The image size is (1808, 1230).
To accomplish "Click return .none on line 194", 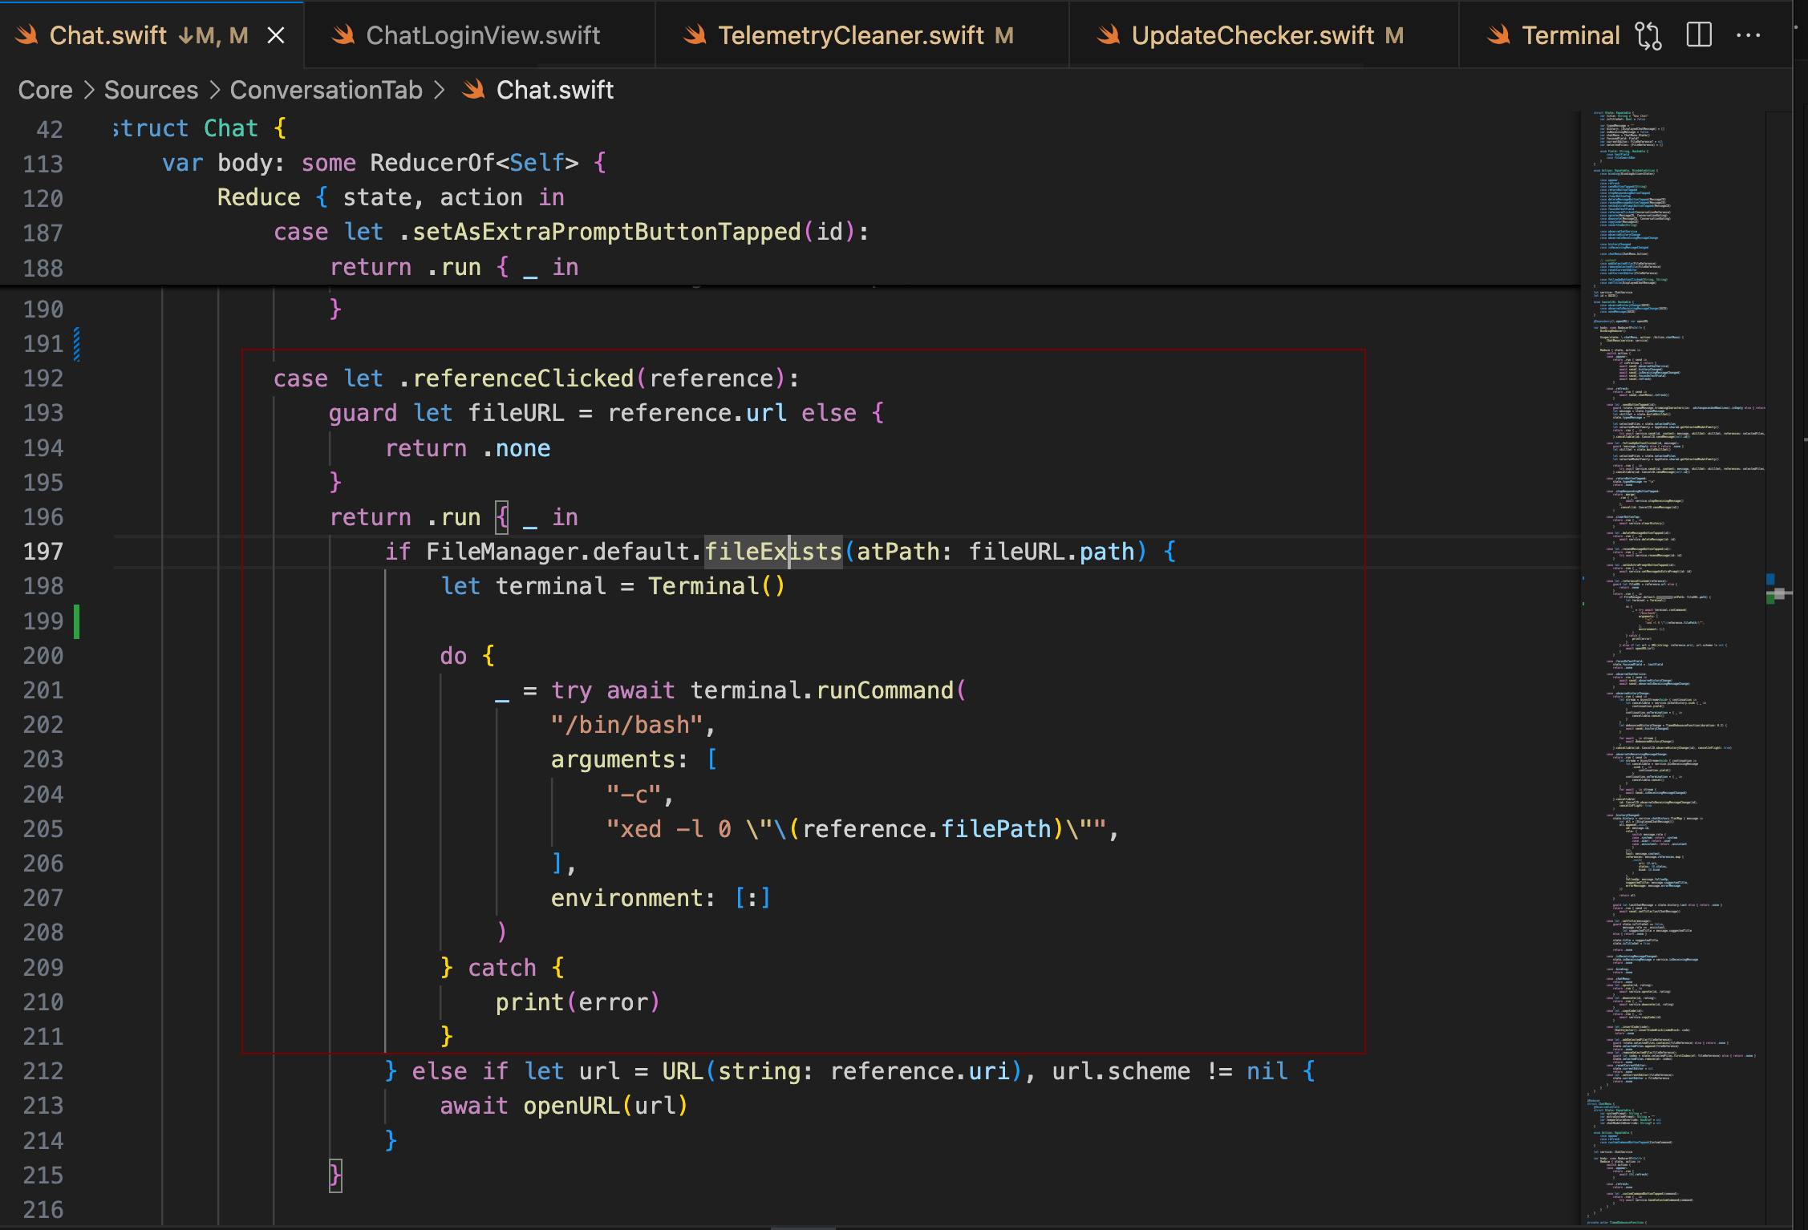I will tap(468, 448).
